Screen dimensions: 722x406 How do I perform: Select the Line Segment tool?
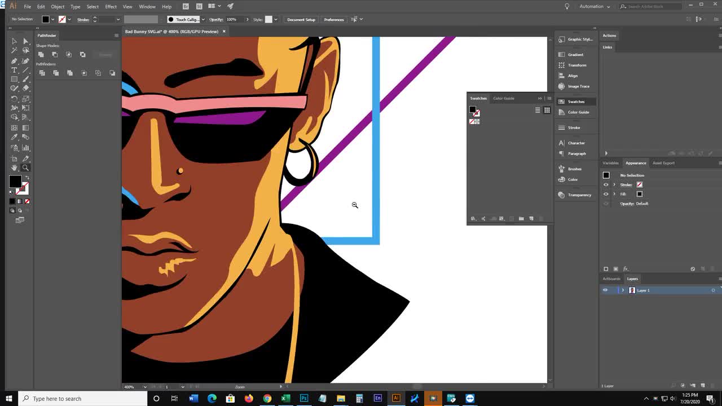coord(25,70)
